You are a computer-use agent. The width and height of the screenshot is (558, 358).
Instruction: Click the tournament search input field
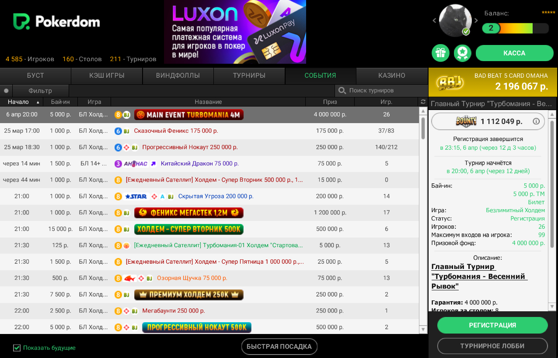point(385,90)
